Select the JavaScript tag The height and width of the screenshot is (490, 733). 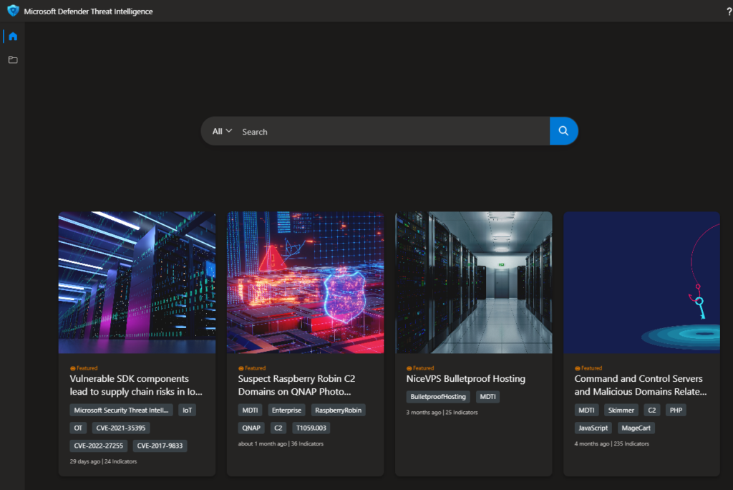pyautogui.click(x=593, y=428)
